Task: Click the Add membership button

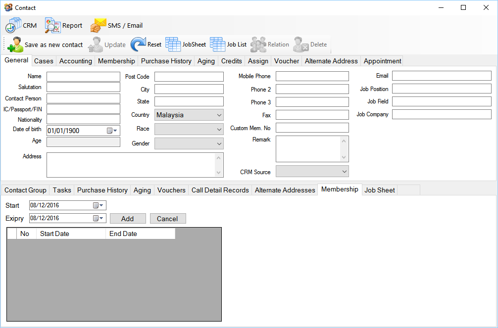Action: pos(128,219)
